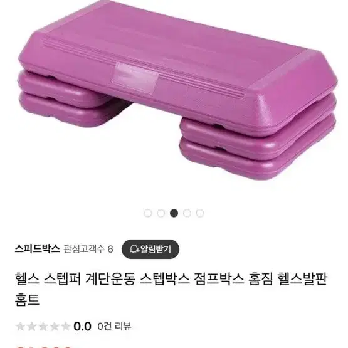Tap the 0.0 rating score
Screen dimensions: 348x348
click(x=82, y=327)
